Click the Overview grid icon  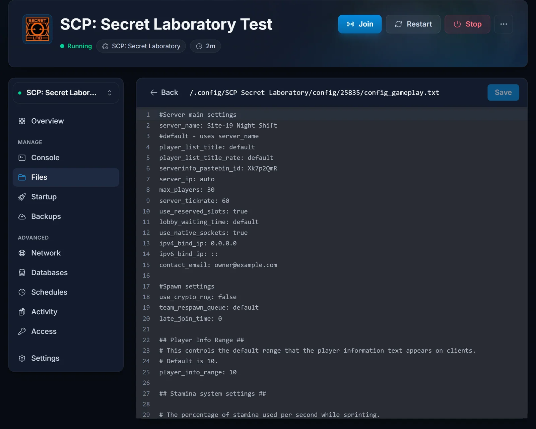[x=22, y=121]
